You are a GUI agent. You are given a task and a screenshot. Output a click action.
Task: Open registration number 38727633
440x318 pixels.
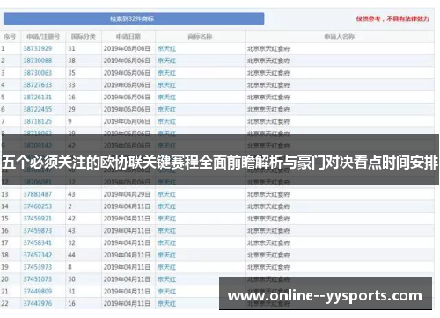(38, 85)
